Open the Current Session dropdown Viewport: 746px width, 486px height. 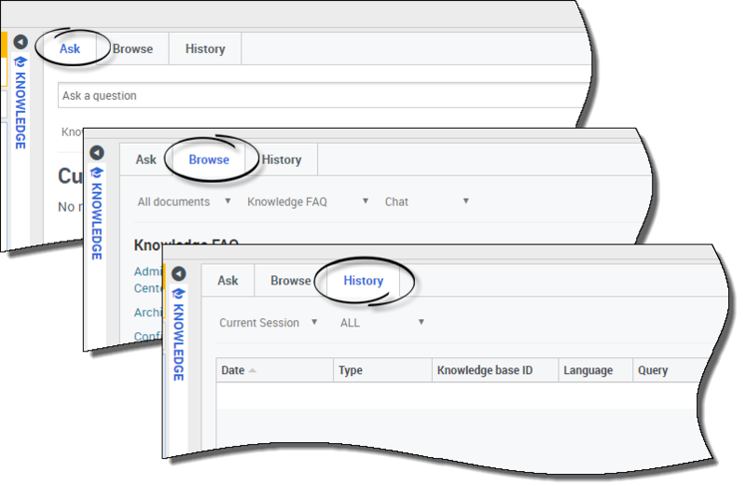click(x=268, y=323)
